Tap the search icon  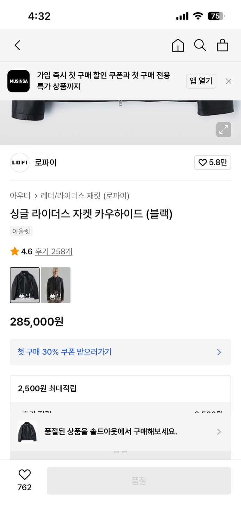coord(200,45)
